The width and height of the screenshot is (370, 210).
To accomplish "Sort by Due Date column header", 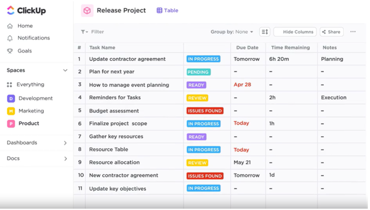I will click(247, 48).
